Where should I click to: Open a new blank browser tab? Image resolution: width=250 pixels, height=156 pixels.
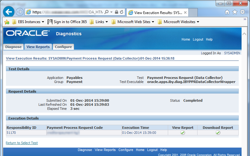pyautogui.click(x=193, y=12)
